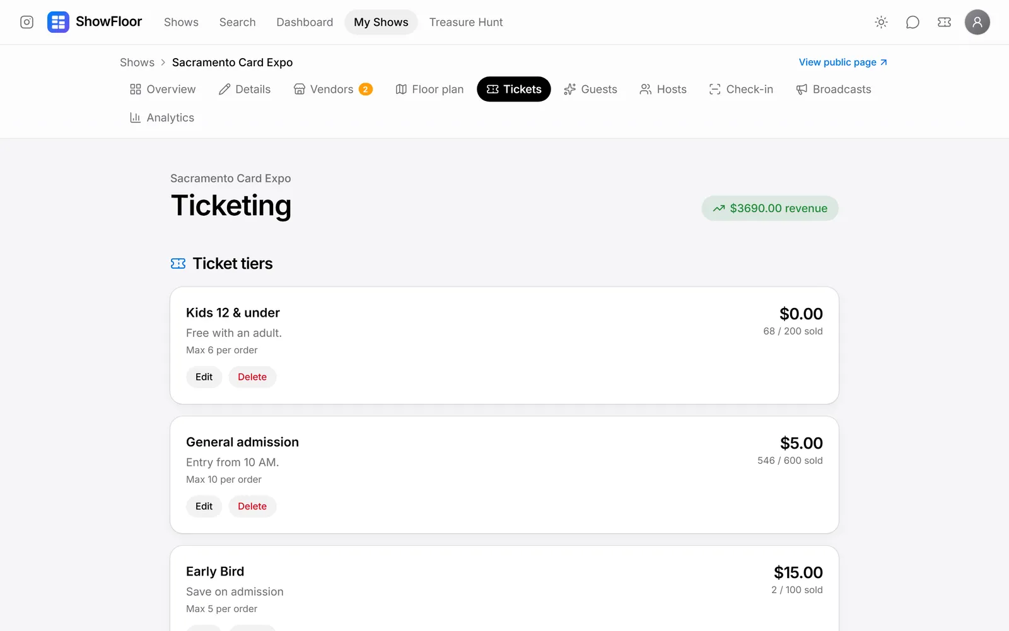
Task: Open the user profile avatar
Action: [x=977, y=22]
